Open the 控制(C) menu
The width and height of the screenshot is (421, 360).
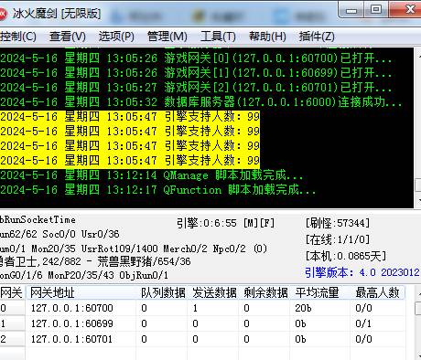pyautogui.click(x=18, y=37)
